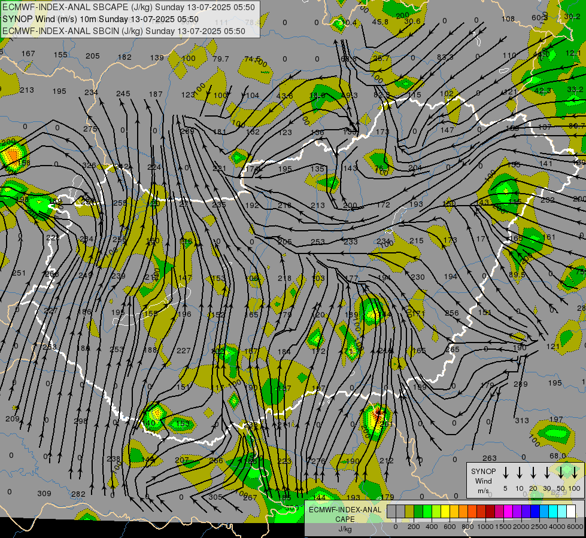
Task: Click the SYNOP Wind 10m title line
Action: coord(101,19)
